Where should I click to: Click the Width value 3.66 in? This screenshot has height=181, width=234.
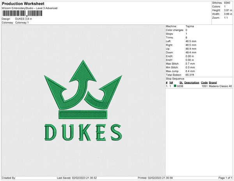tap(228, 14)
